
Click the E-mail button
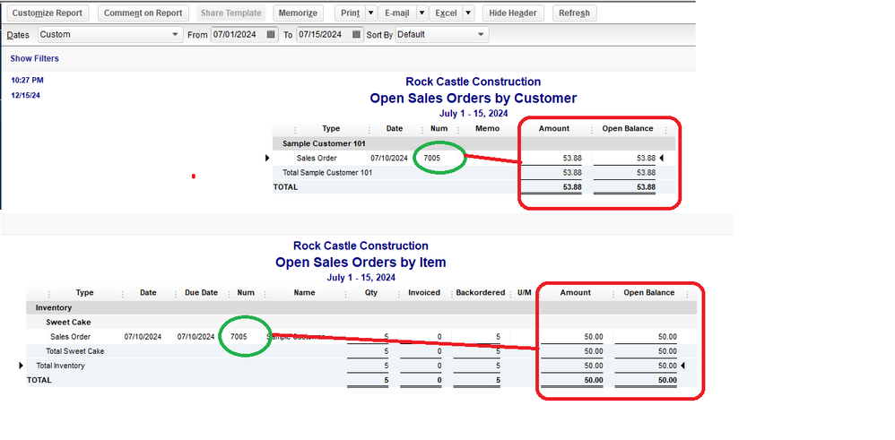397,13
